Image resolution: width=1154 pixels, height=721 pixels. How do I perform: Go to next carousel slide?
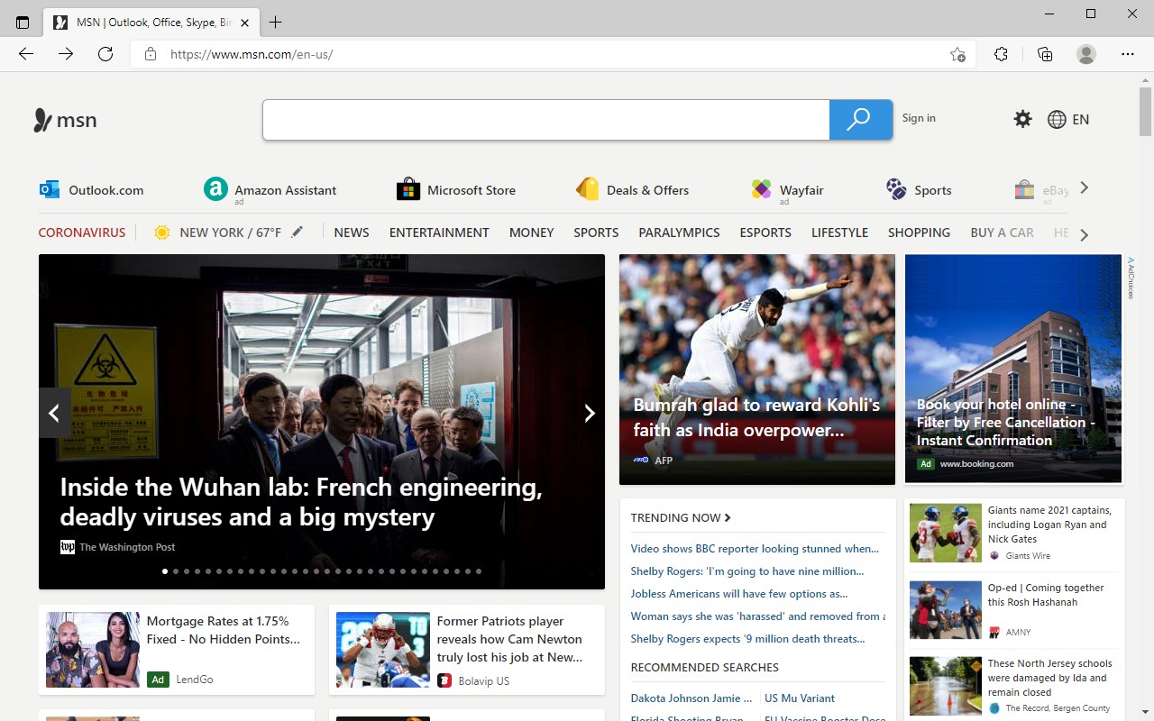590,413
